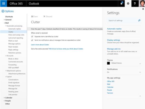Open the help question mark icon

coord(135,4)
